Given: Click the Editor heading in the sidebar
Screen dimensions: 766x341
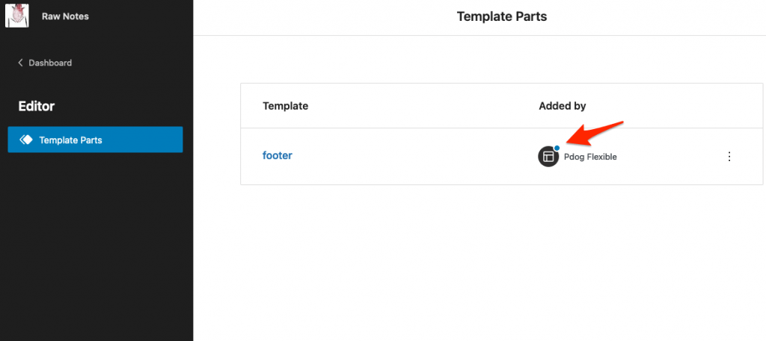Looking at the screenshot, I should point(37,107).
